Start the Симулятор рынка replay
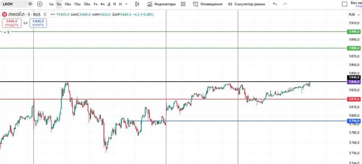The width and height of the screenshot is (362, 164). [x=246, y=4]
